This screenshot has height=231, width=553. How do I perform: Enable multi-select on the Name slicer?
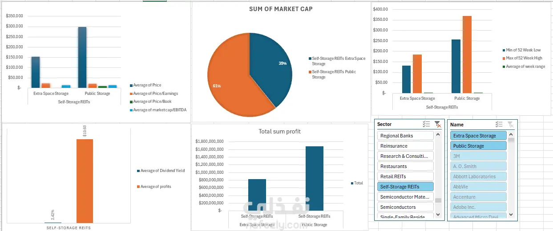click(x=499, y=125)
